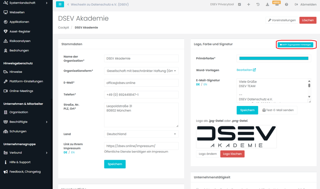Open Risikoanalysen from the sidebar
The width and height of the screenshot is (320, 189).
pyautogui.click(x=20, y=41)
